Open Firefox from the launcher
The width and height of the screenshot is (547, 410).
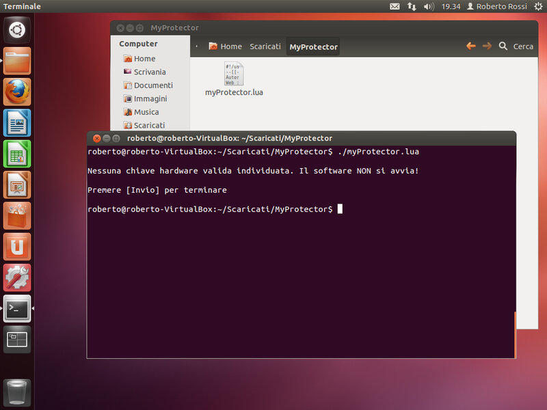coord(17,92)
